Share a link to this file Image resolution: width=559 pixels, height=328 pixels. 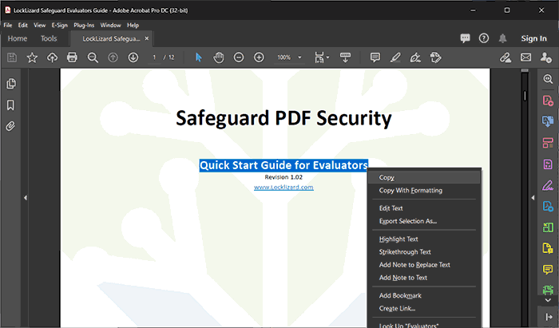click(x=505, y=57)
